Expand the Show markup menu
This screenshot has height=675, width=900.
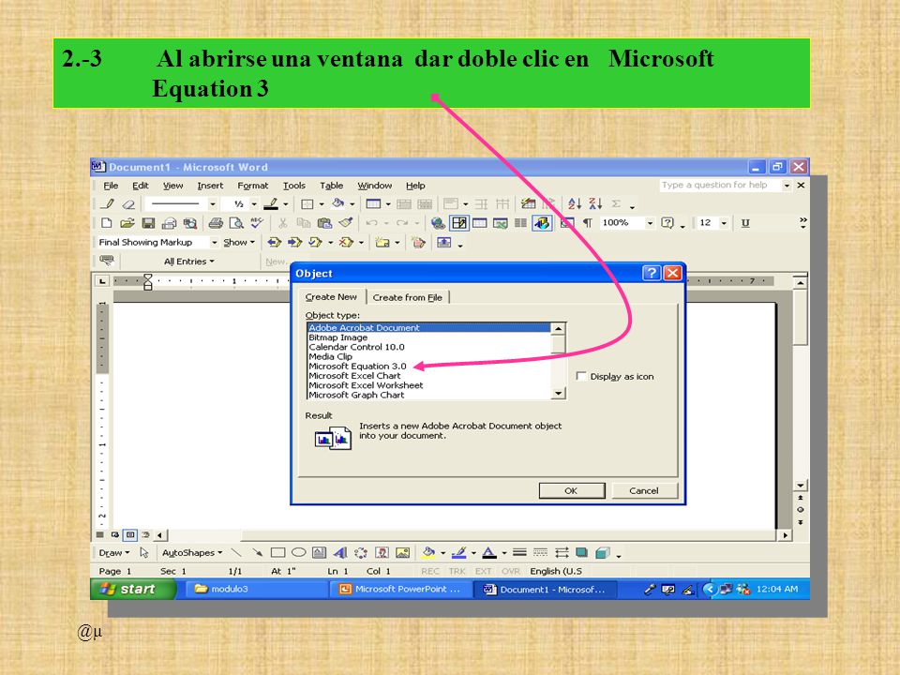239,242
